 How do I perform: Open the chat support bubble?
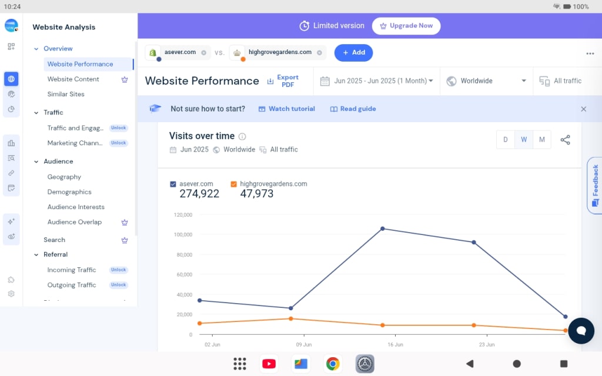tap(581, 331)
